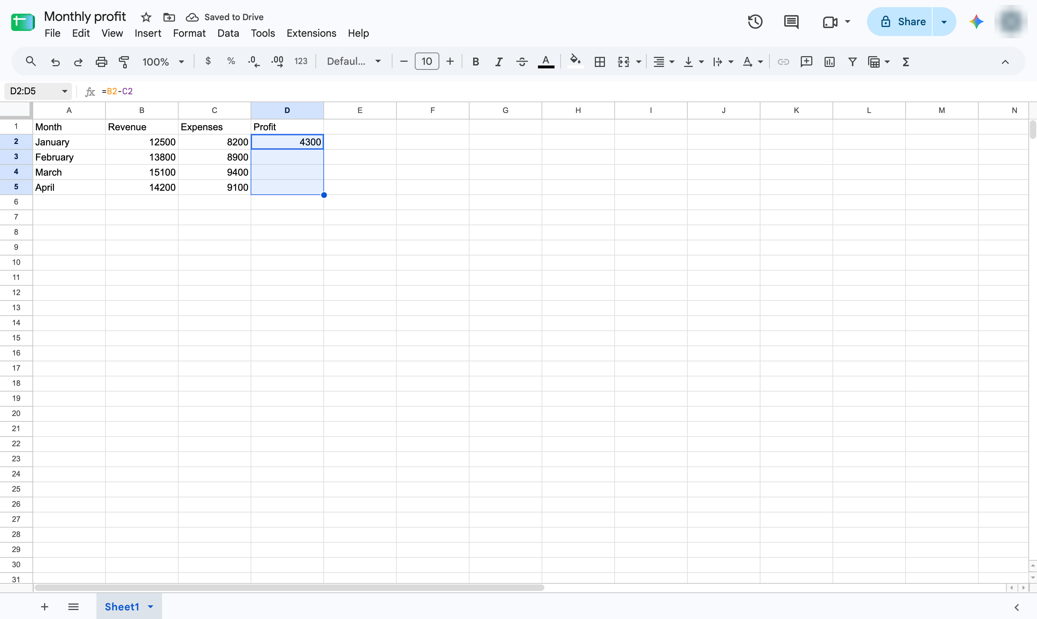Create a filter with funnel icon
1037x619 pixels.
[852, 62]
